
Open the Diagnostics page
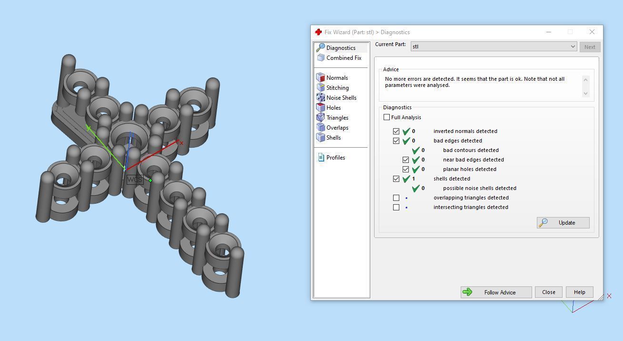pos(341,48)
